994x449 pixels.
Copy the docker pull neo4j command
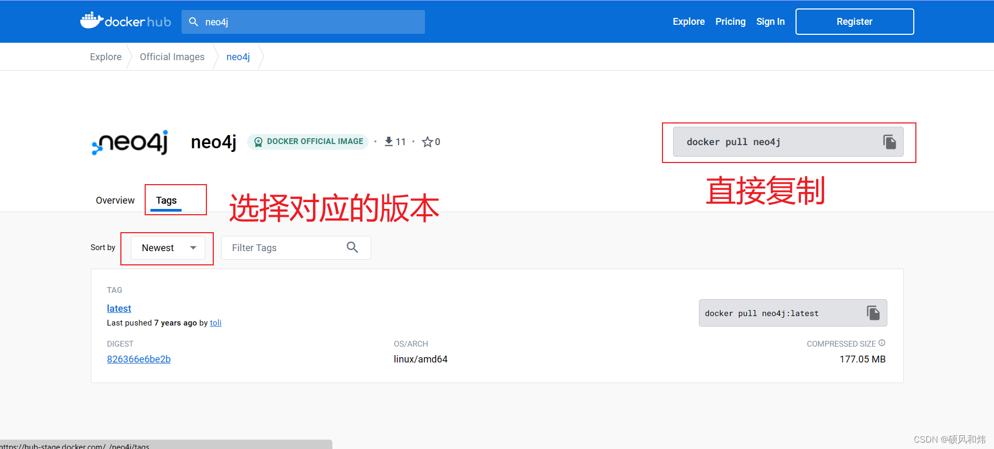[889, 142]
